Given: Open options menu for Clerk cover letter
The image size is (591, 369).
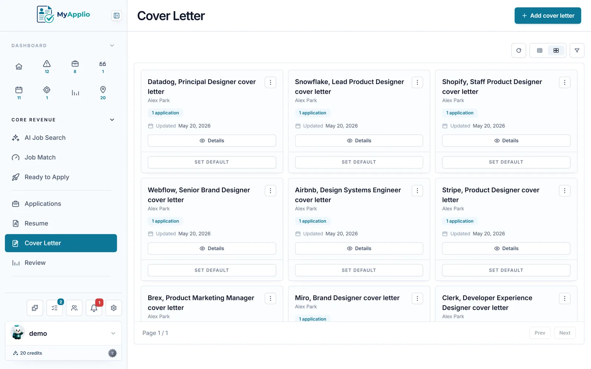Looking at the screenshot, I should tap(564, 298).
